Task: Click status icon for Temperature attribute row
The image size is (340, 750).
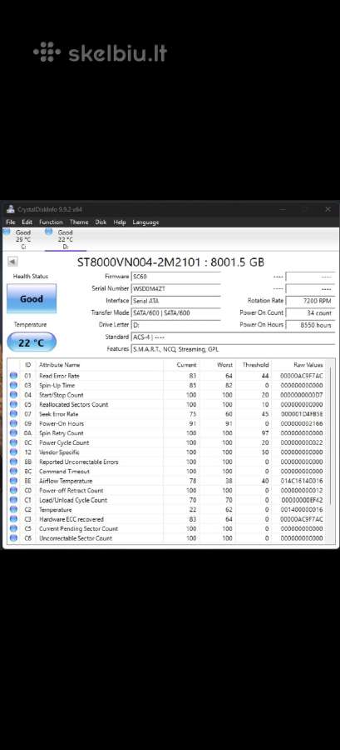Action: coord(13,509)
